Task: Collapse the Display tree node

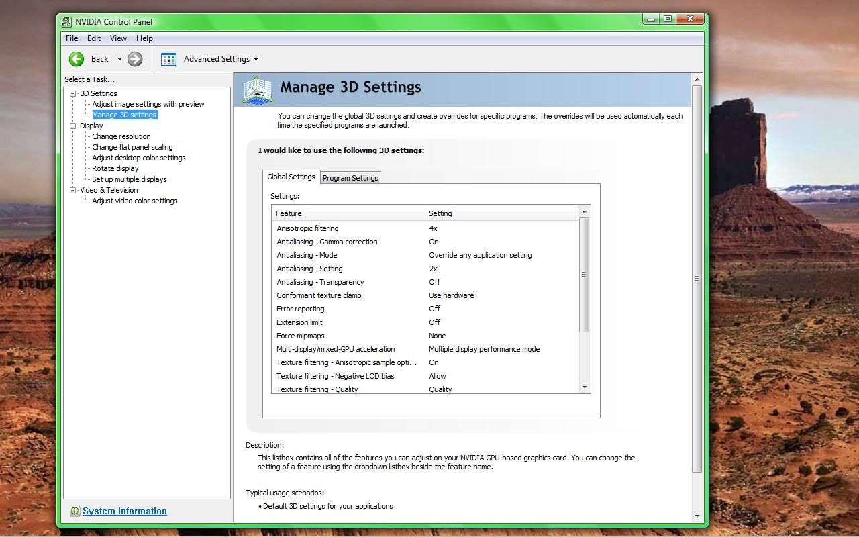Action: (73, 126)
